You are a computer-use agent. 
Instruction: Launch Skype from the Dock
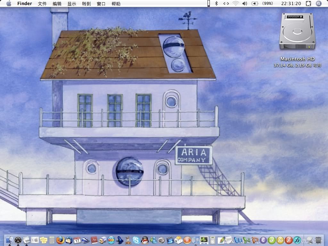[136, 240]
